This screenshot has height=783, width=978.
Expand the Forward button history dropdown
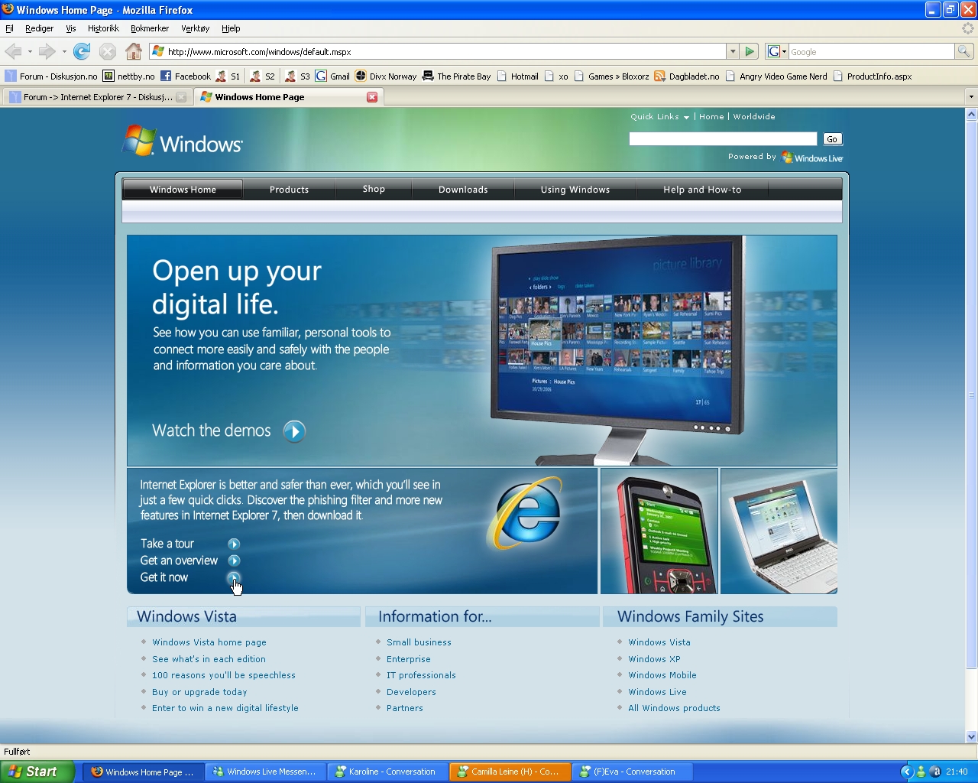(64, 52)
